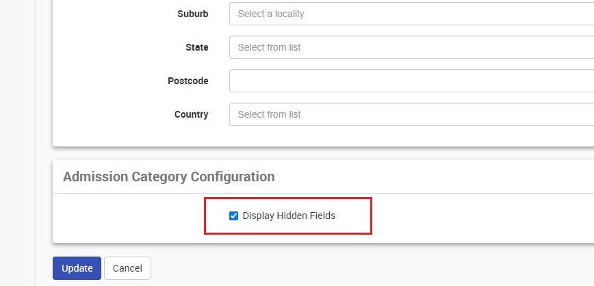Click the Cancel button
Image resolution: width=594 pixels, height=286 pixels.
click(128, 268)
